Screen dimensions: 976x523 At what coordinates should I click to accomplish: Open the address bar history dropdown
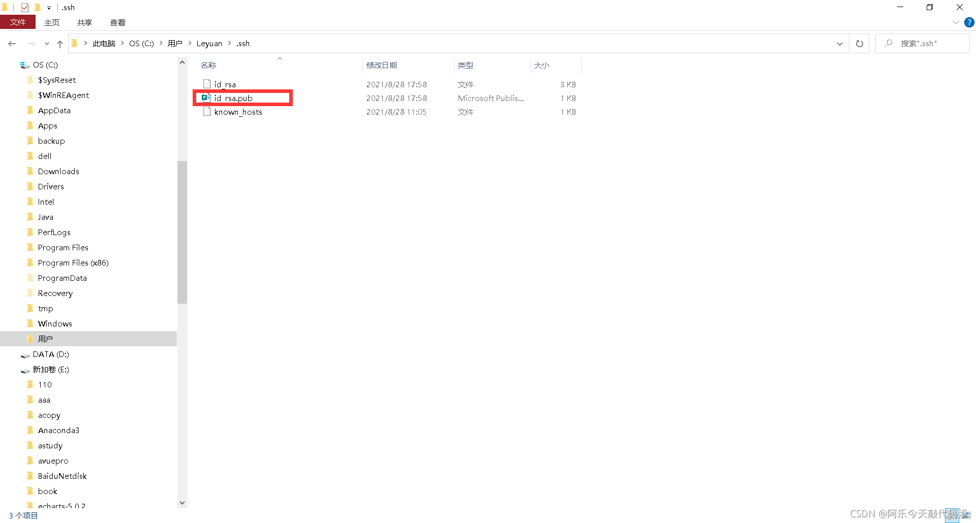coord(840,44)
